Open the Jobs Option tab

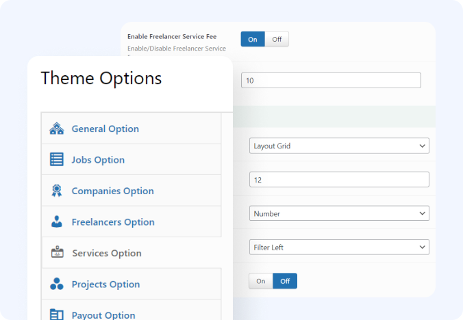[x=131, y=159]
